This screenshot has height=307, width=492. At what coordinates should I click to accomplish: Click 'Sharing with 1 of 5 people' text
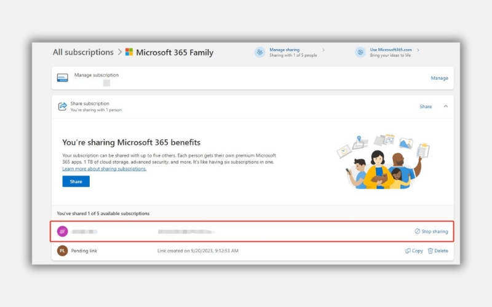(293, 55)
